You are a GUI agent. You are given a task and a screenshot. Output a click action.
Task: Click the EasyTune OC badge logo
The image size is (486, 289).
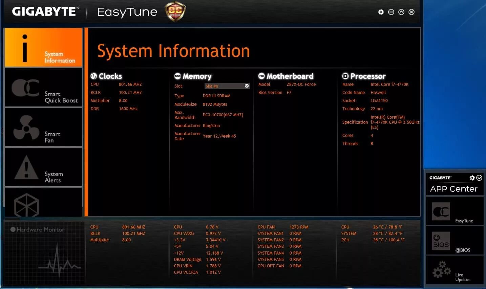175,12
